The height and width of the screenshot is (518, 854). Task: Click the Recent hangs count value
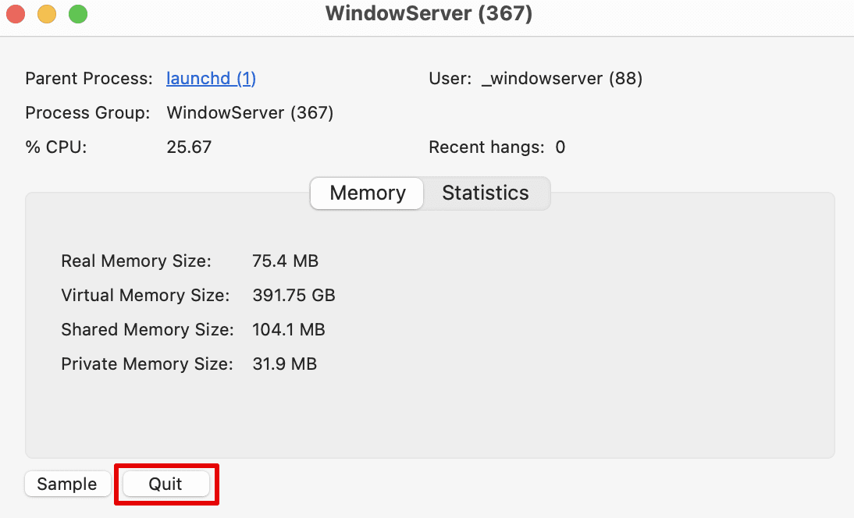(560, 147)
